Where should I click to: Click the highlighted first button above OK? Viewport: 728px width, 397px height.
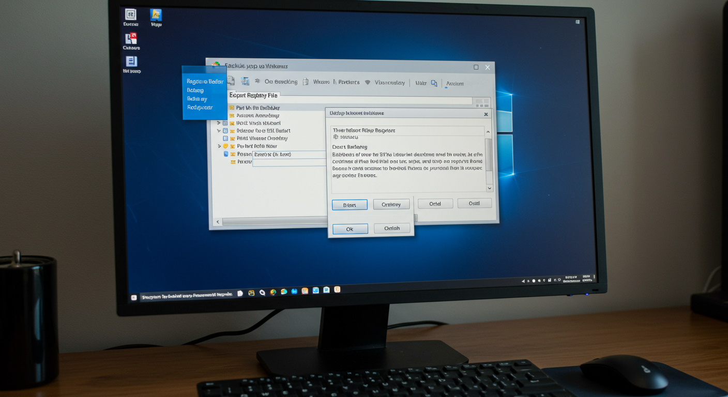pyautogui.click(x=350, y=205)
